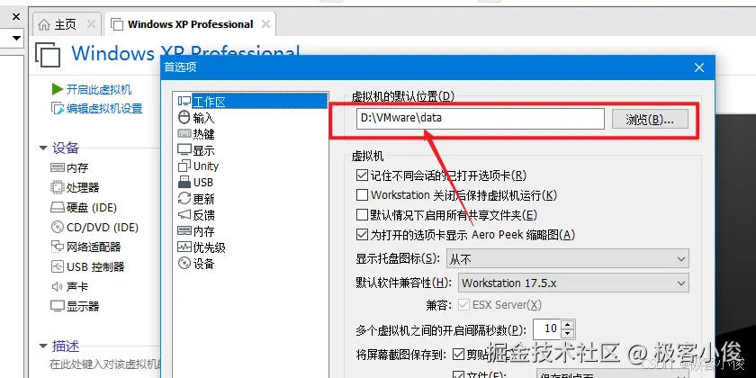Enable keep VMs running after Workstation closes (K)
This screenshot has height=378, width=756.
362,194
